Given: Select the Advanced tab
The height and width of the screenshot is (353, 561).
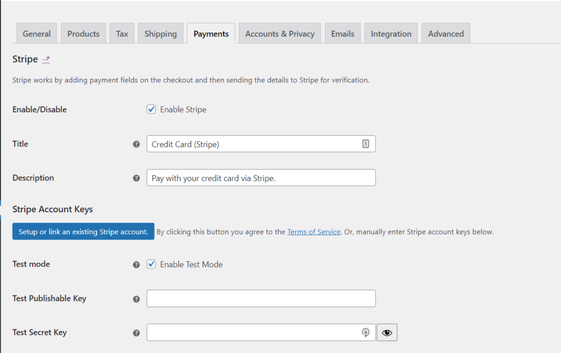Looking at the screenshot, I should point(445,33).
